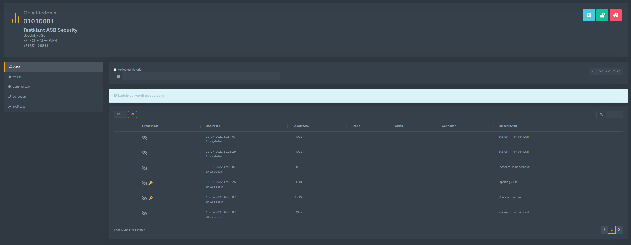The image size is (631, 245).
Task: Open the Events sidebar tab
Action: [x=17, y=77]
